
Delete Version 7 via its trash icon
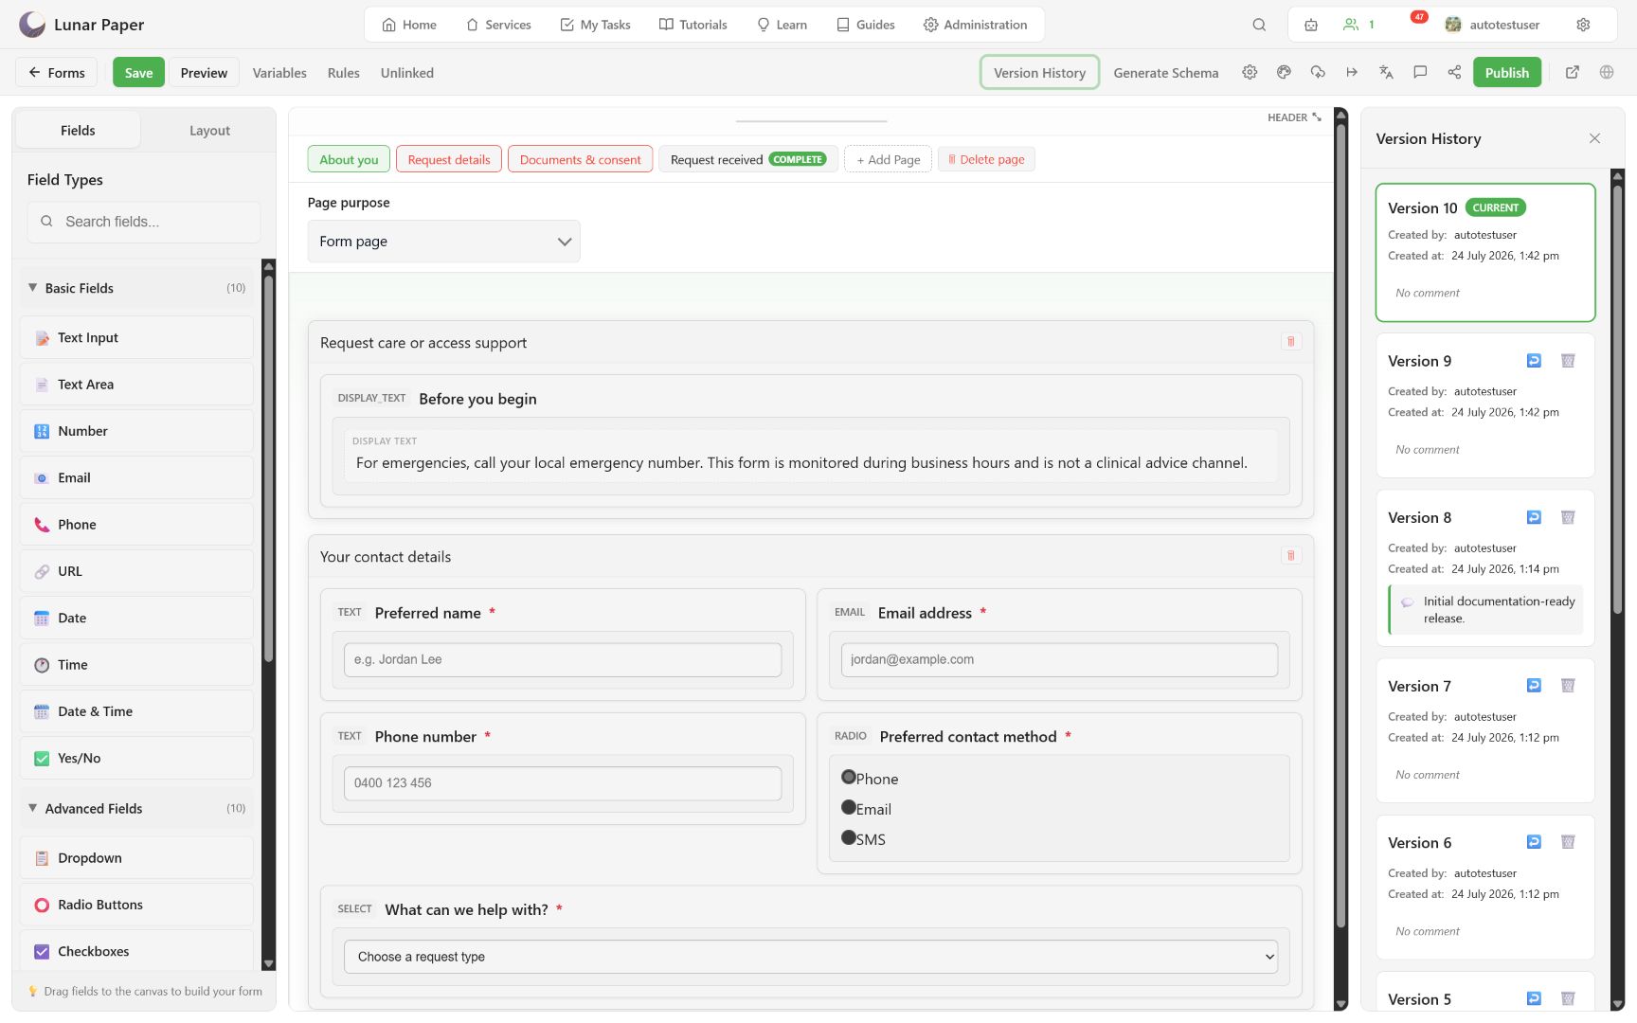pyautogui.click(x=1568, y=686)
